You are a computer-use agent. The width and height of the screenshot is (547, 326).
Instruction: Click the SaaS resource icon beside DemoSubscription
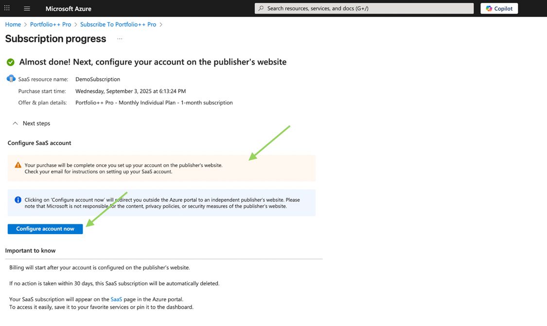point(11,78)
